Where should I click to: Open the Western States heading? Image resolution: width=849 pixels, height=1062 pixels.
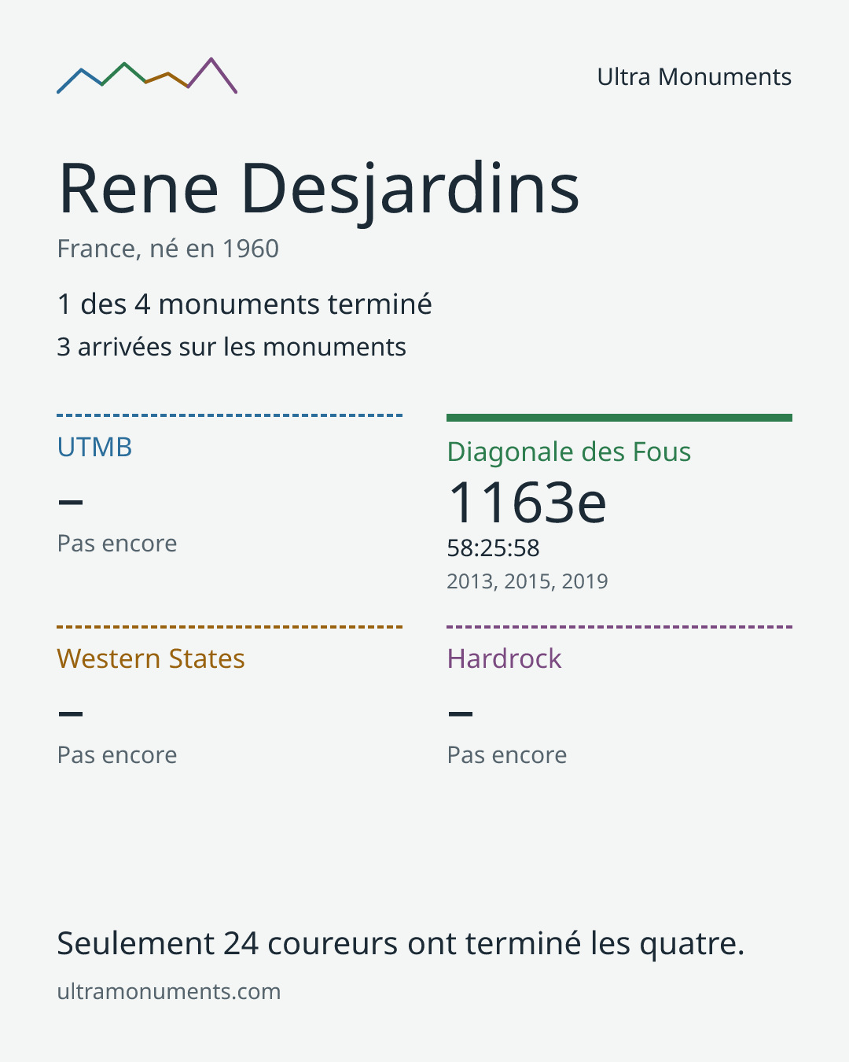(151, 658)
